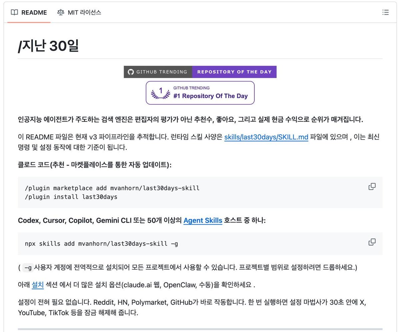Viewport: 400px width, 332px height.
Task: Click the #1 Repository Of The Day badge
Action: pyautogui.click(x=200, y=93)
